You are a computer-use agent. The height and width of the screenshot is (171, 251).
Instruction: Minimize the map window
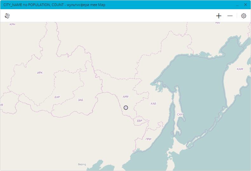tap(237, 5)
